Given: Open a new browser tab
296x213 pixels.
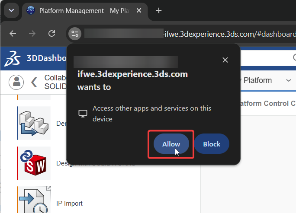Looking at the screenshot, I should [x=159, y=10].
